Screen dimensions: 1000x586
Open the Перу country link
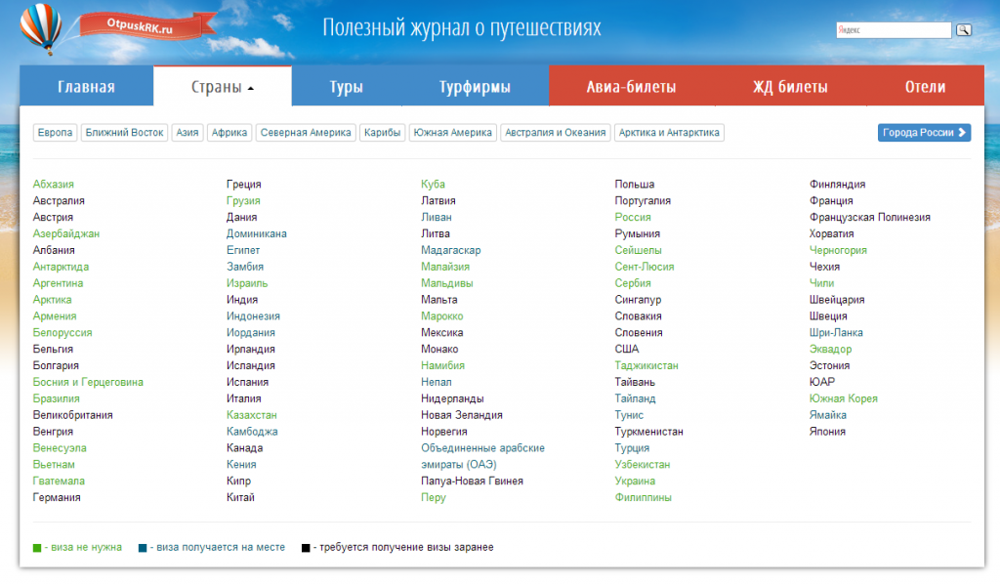click(433, 497)
